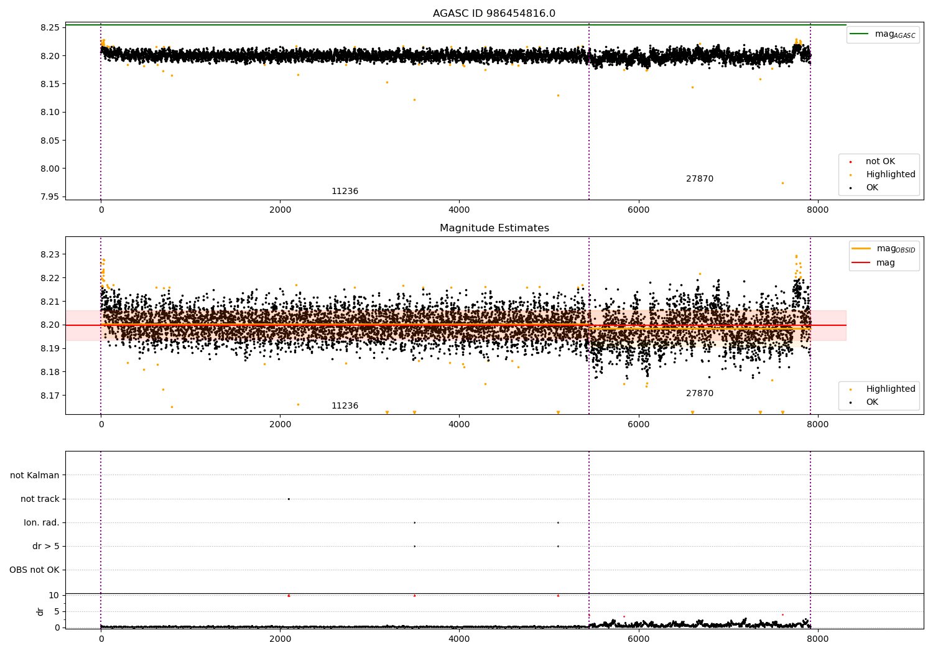Click the 11236 obsid label in middle plot

click(x=345, y=406)
